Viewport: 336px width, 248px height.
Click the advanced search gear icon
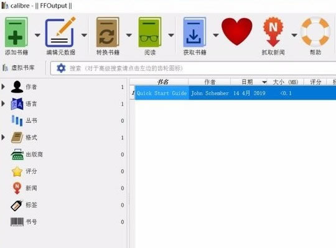[61, 68]
